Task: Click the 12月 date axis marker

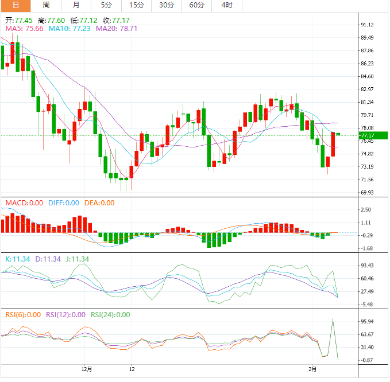Action: coord(87,369)
